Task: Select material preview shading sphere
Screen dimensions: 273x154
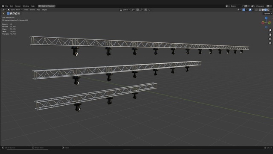Action: (x=265, y=10)
